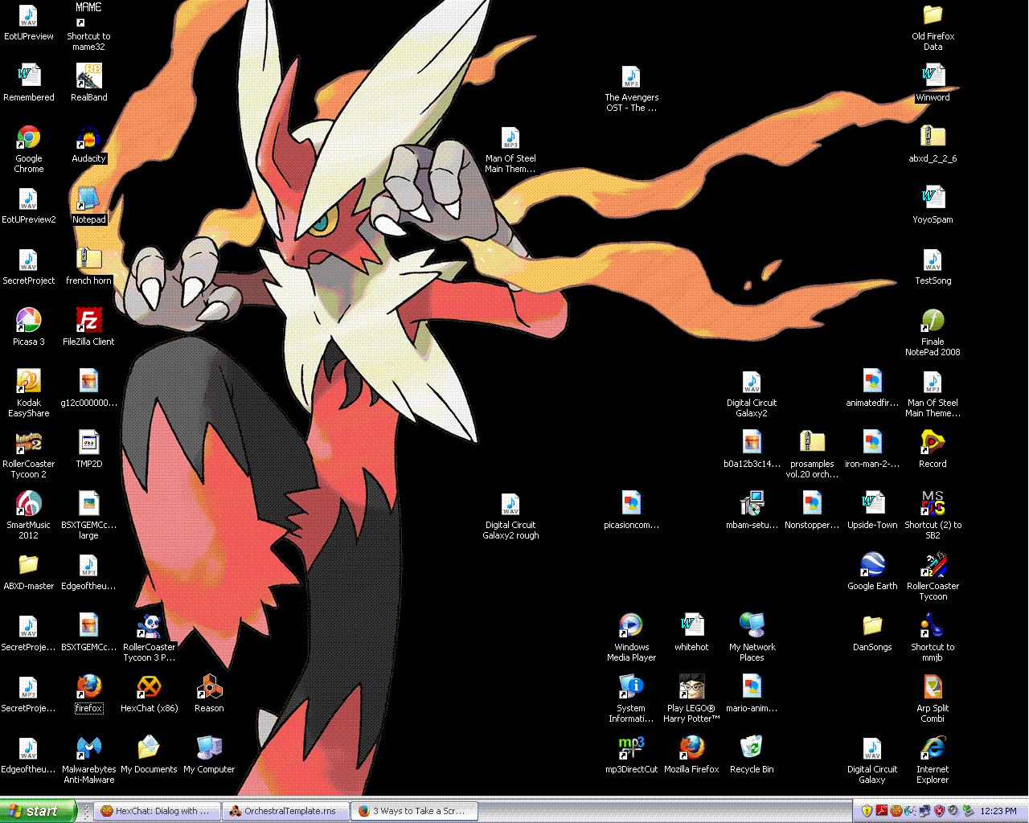
Task: Select the Malwarebytes Anti-Malware icon
Action: click(x=88, y=749)
